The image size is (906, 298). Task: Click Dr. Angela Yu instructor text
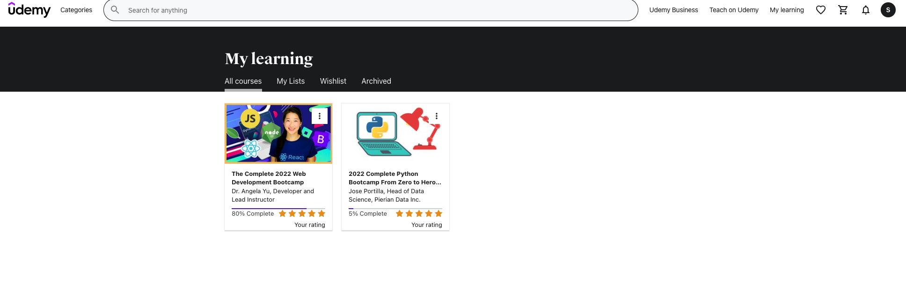coord(273,196)
